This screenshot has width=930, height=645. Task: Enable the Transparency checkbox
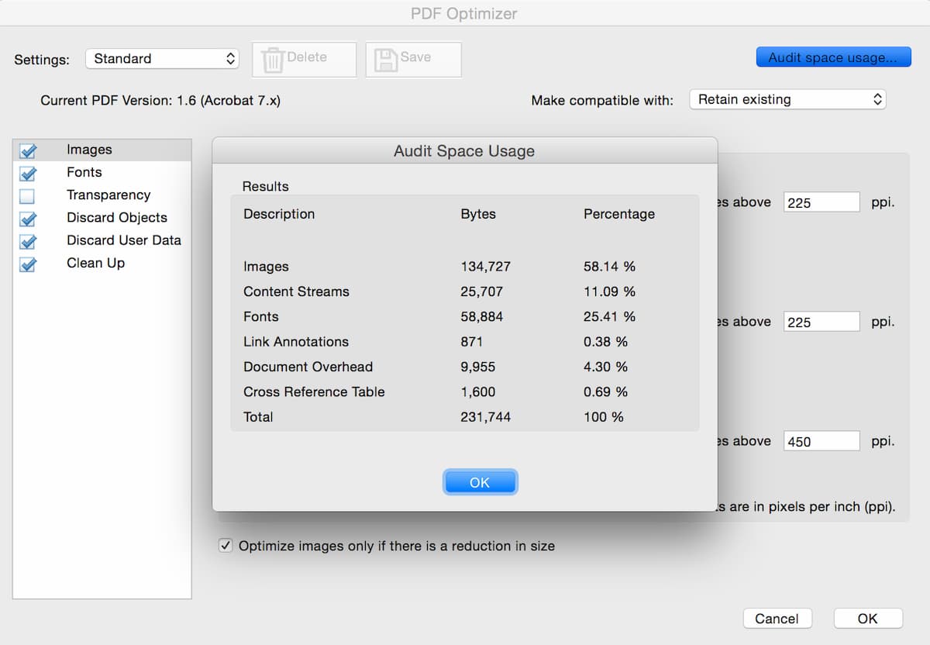click(x=28, y=196)
